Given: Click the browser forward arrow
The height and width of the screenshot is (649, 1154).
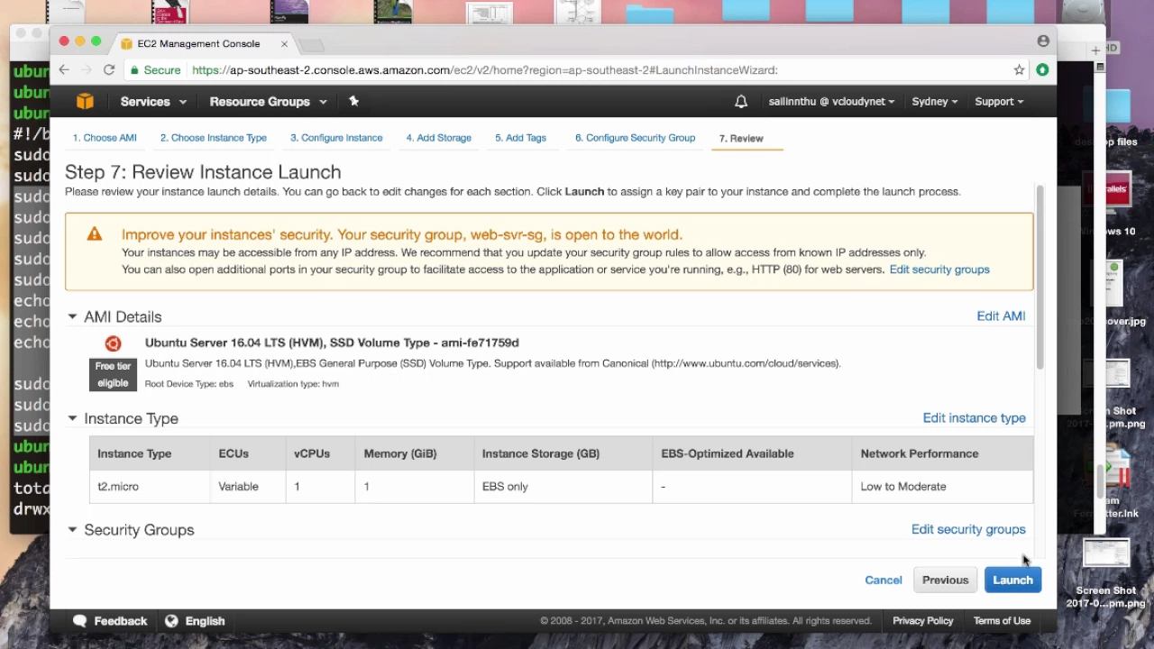Looking at the screenshot, I should (87, 69).
